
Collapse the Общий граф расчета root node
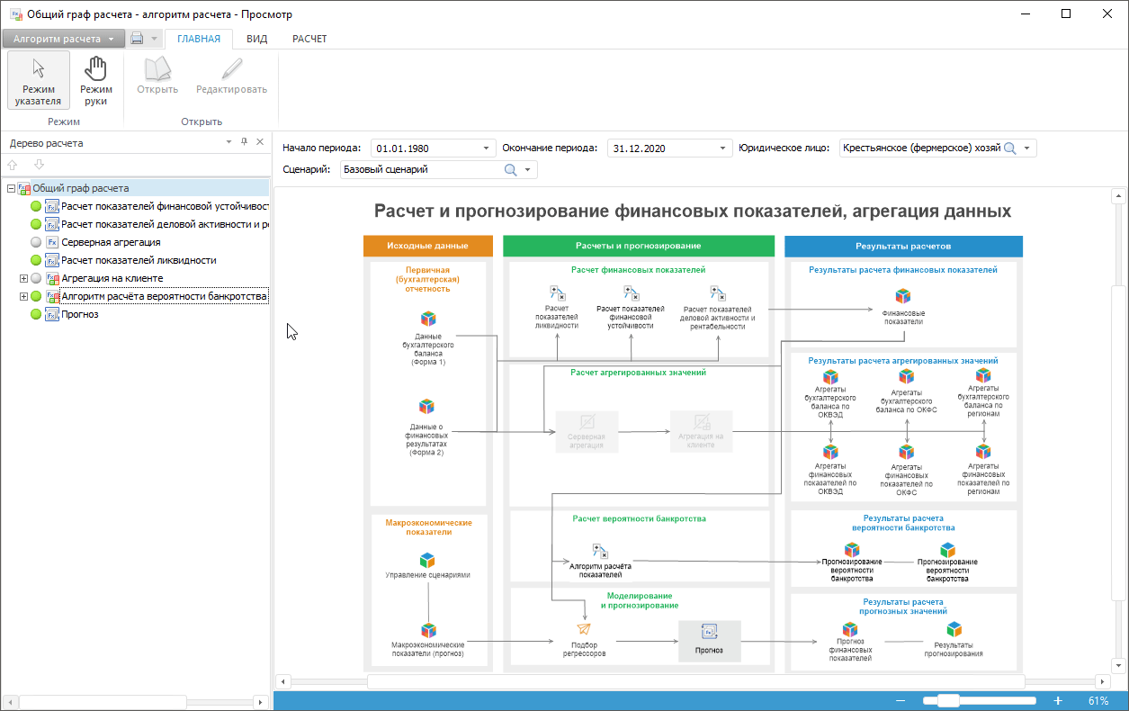11,188
